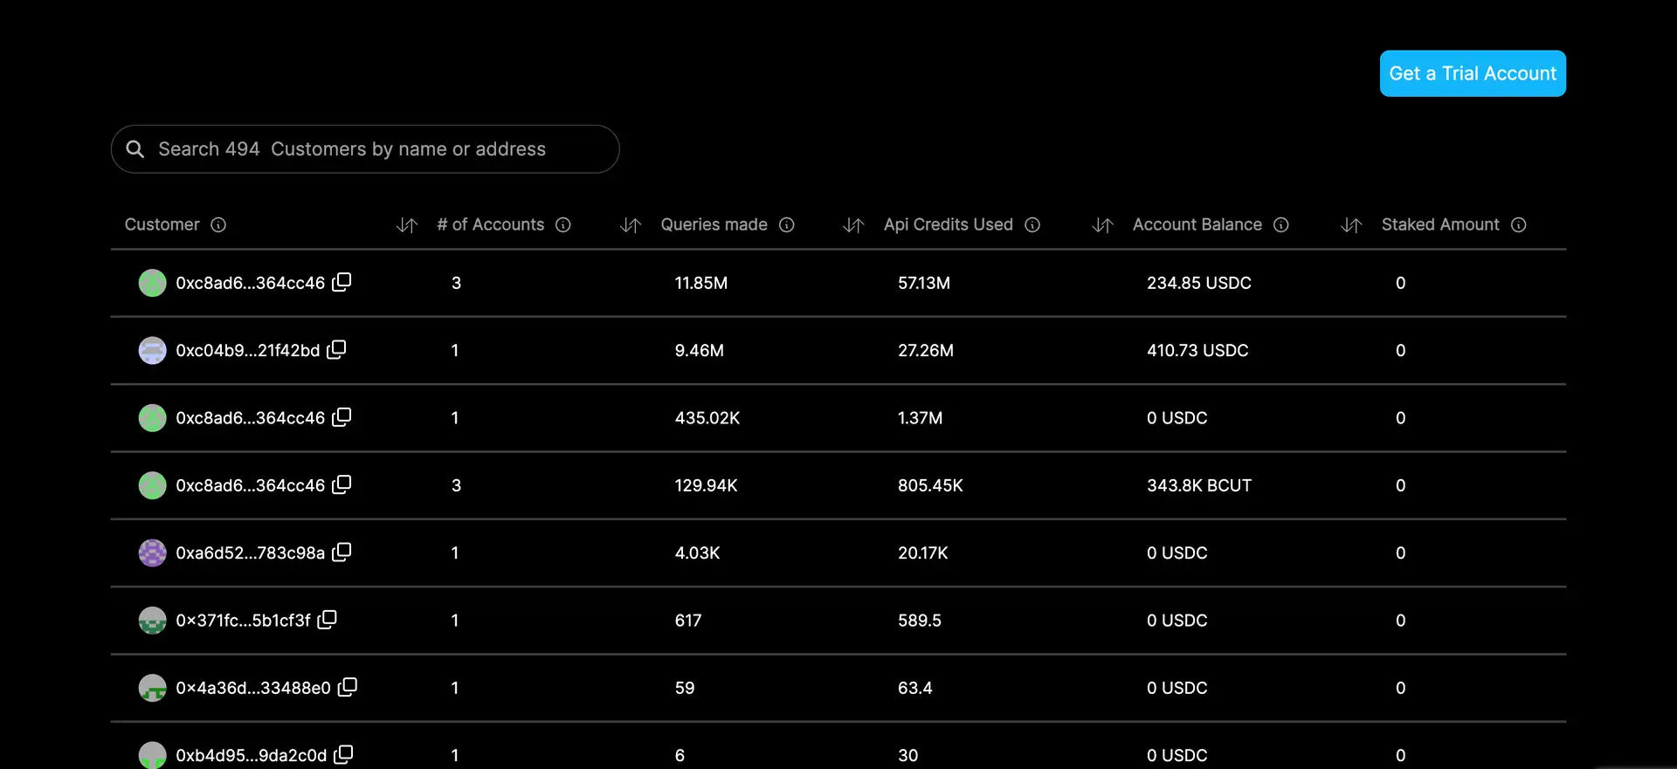
Task: Show info for Queries made column
Action: [x=787, y=225]
